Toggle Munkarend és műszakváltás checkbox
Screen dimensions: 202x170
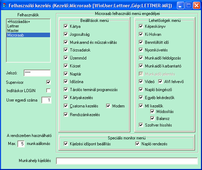click(x=66, y=42)
